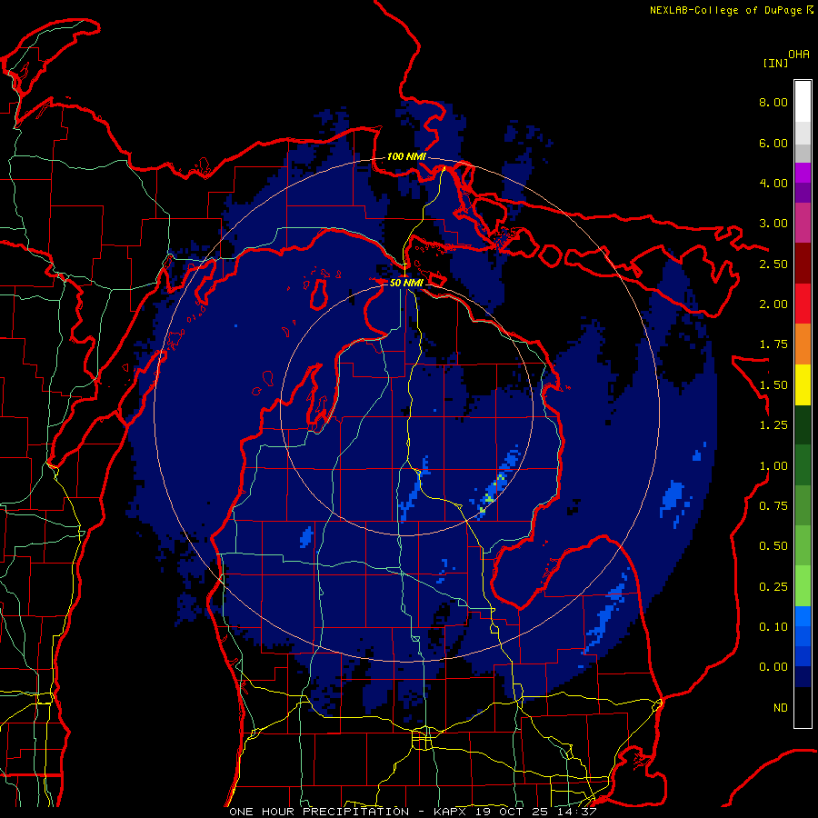
Task: Click the NEXLAB-College of DuPage title text
Action: click(725, 10)
